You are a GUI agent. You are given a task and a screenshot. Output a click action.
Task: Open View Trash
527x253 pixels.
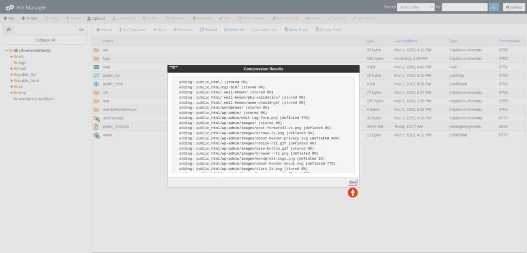pos(296,29)
